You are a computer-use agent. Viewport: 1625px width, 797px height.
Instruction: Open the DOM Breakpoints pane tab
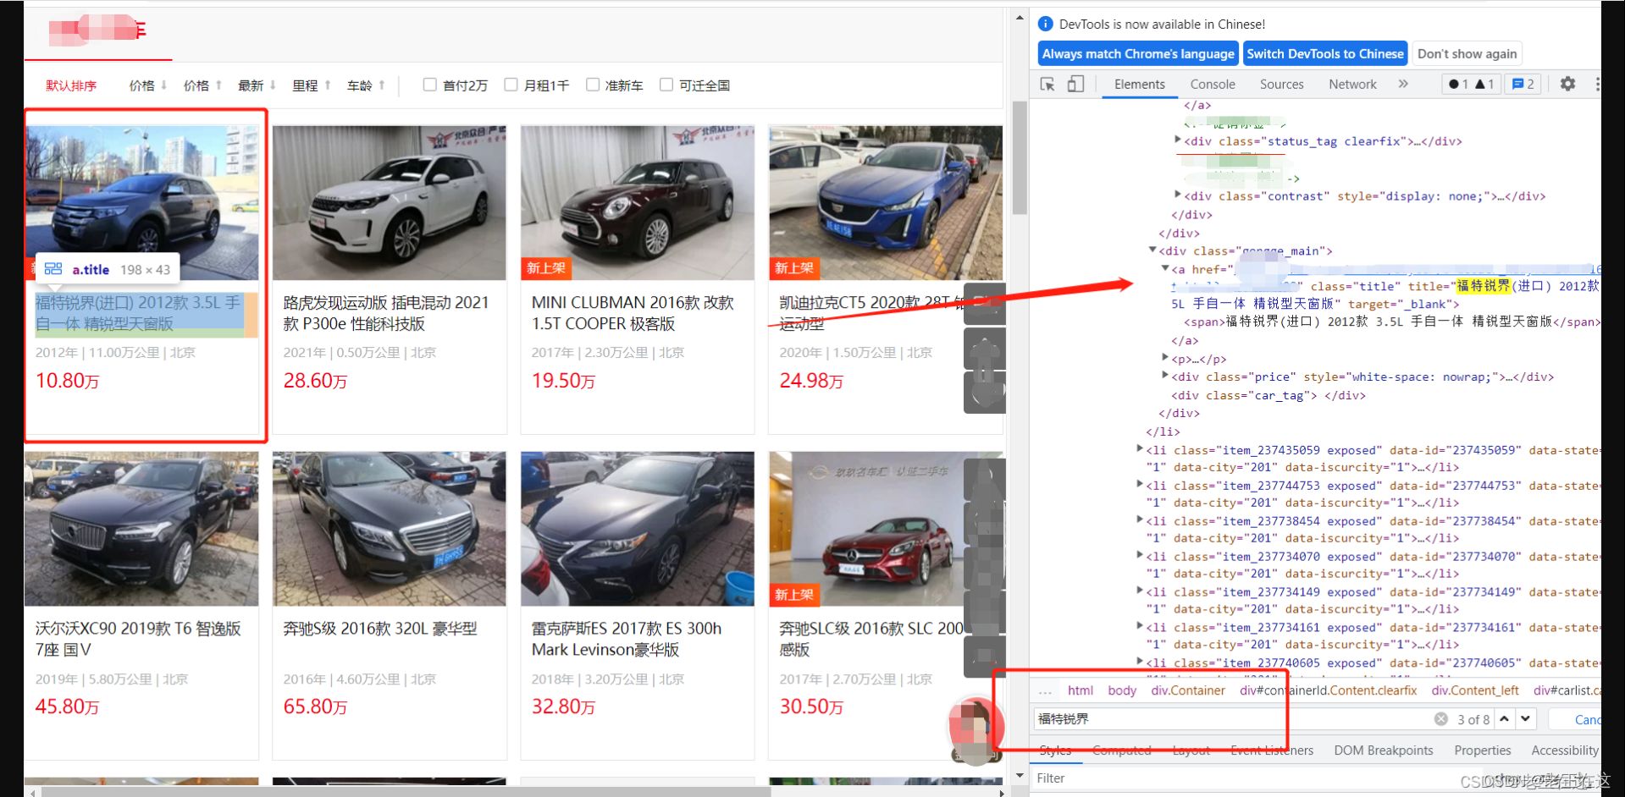click(1383, 750)
